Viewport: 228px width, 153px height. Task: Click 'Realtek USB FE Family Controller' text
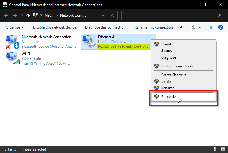(x=124, y=47)
